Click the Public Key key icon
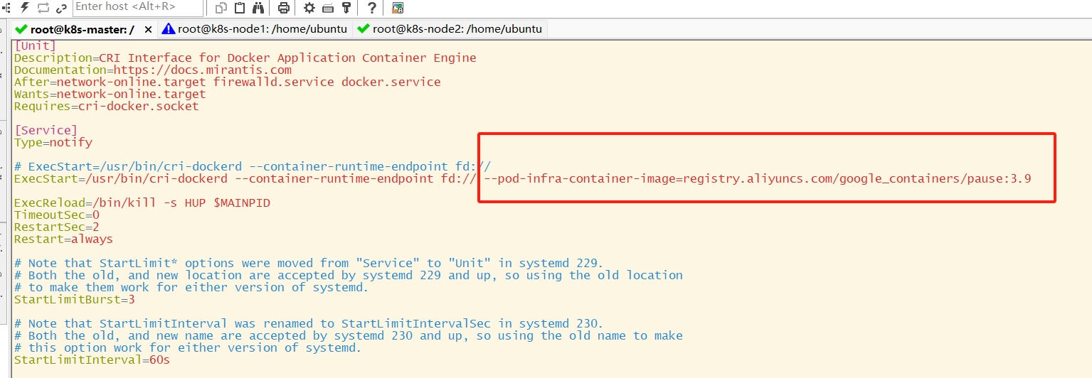1092x378 pixels. pos(346,8)
